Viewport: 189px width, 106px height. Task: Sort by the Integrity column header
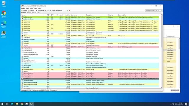[110, 15]
